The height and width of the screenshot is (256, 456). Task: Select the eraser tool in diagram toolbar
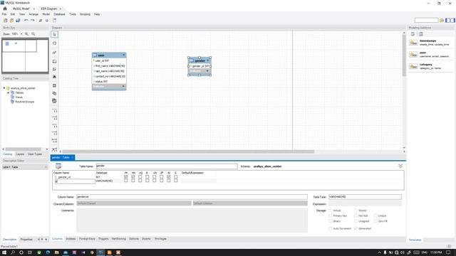54,53
